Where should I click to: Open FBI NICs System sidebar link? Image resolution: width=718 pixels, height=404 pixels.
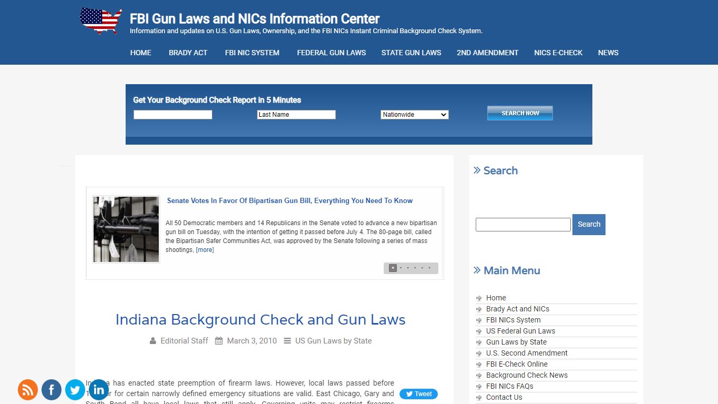pos(513,320)
